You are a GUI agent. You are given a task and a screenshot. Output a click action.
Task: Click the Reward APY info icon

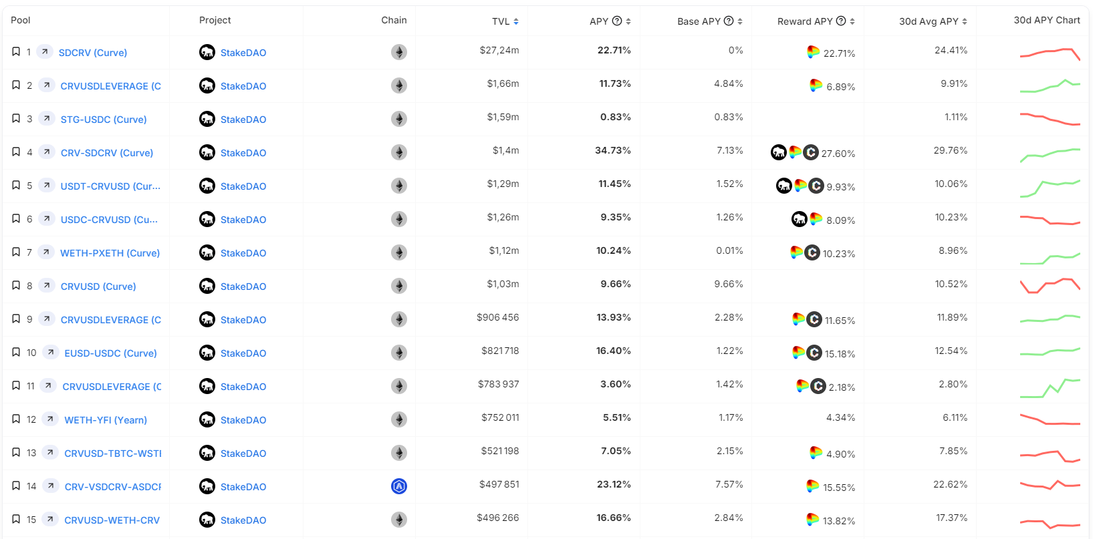pos(841,21)
